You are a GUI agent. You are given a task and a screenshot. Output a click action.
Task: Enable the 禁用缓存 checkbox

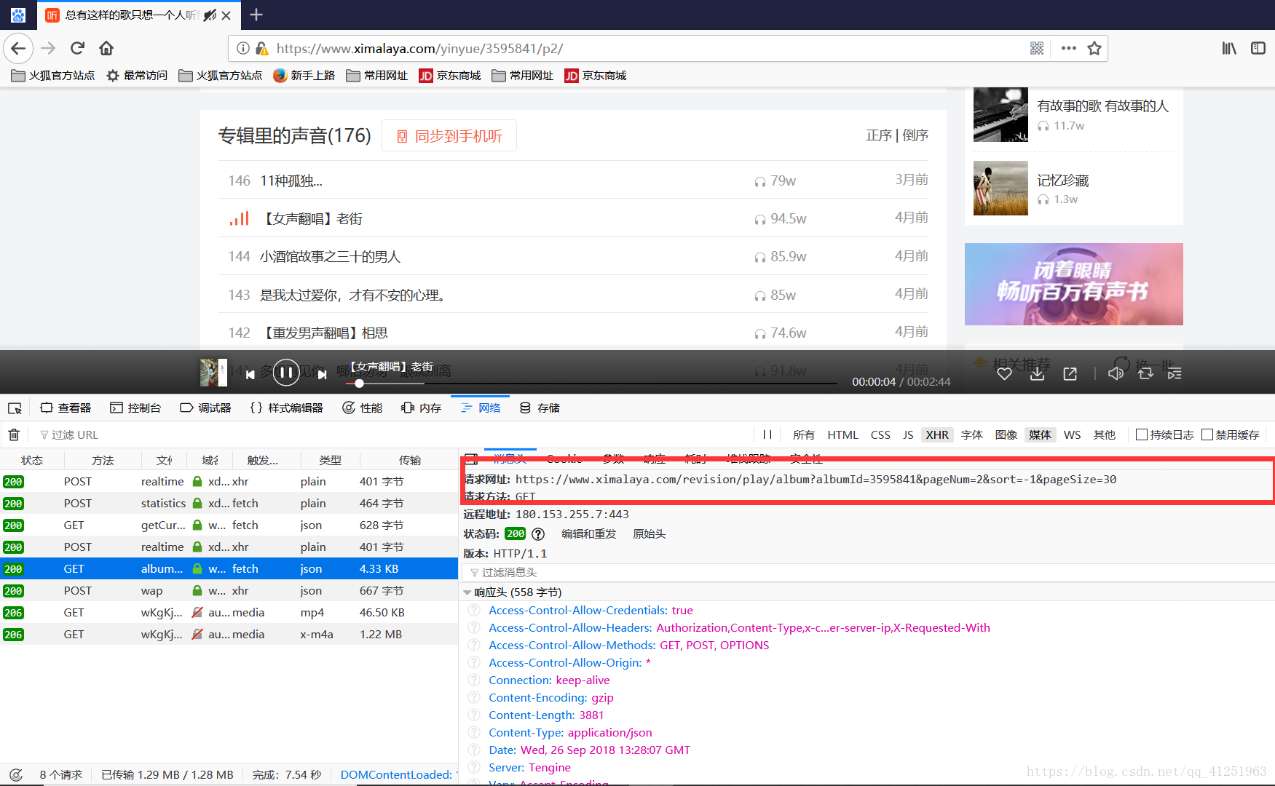click(1207, 434)
